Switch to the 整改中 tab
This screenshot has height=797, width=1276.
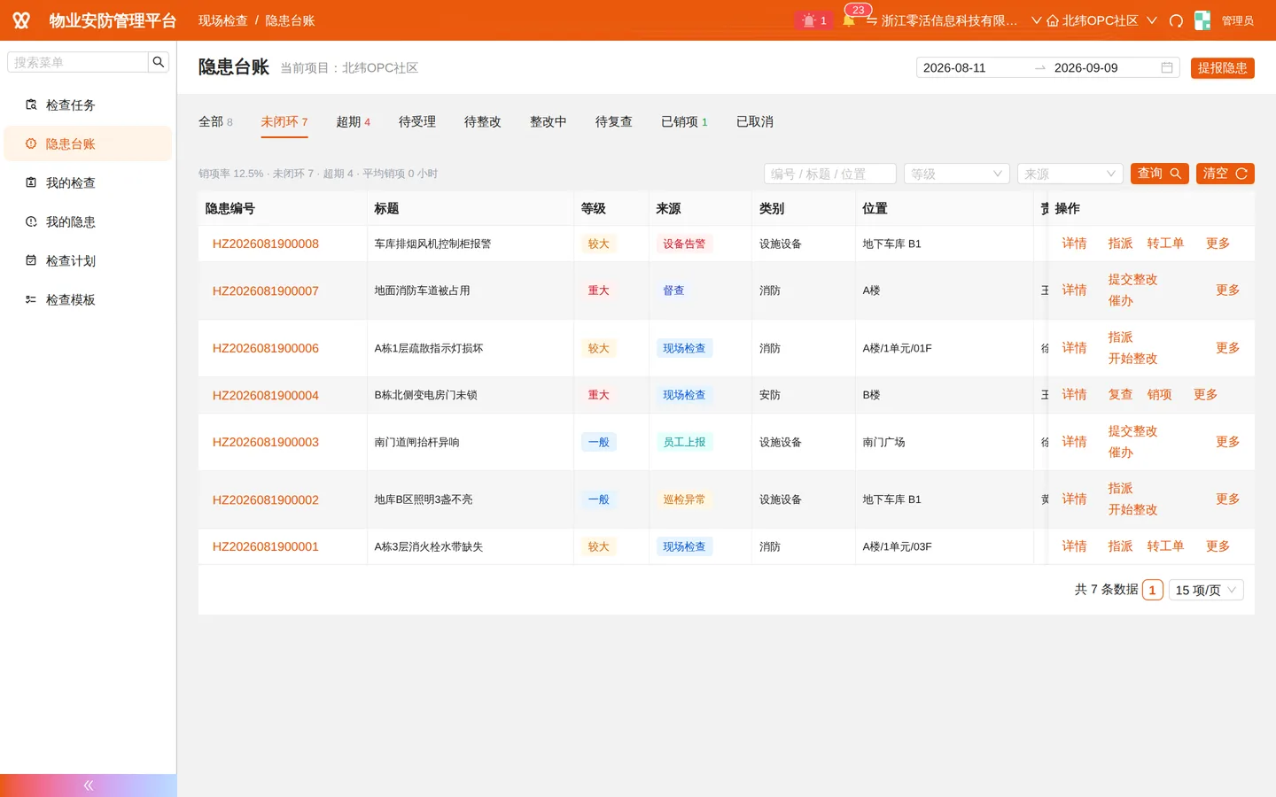click(x=549, y=121)
